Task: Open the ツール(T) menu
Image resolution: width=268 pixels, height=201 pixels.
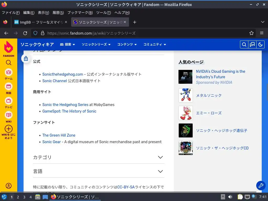Action: click(x=104, y=13)
